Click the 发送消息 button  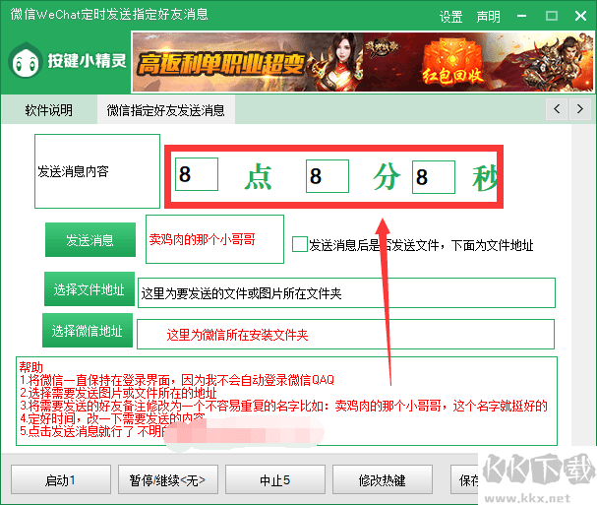coord(90,240)
